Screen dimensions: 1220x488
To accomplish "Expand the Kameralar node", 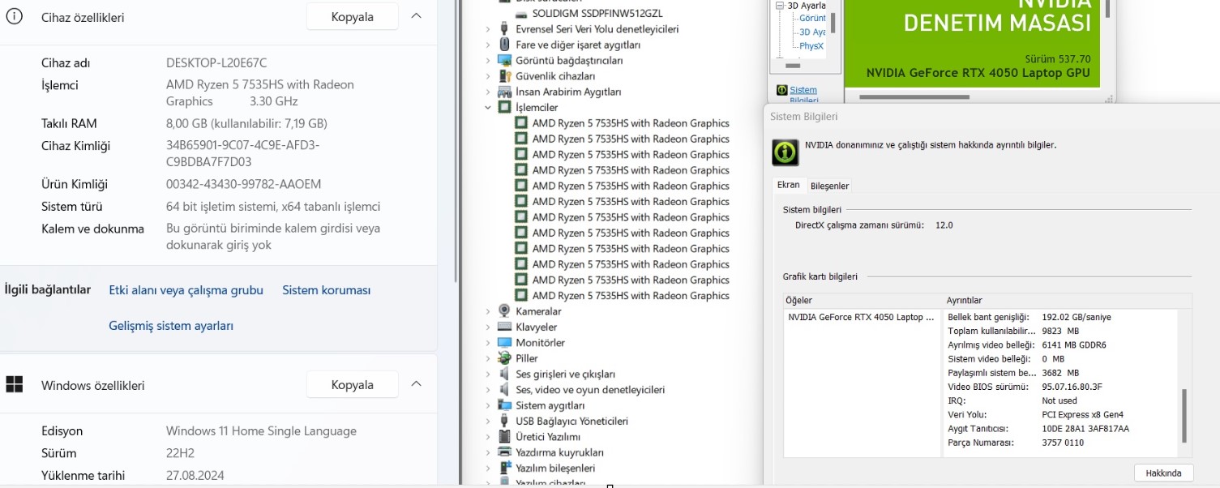I will (488, 311).
